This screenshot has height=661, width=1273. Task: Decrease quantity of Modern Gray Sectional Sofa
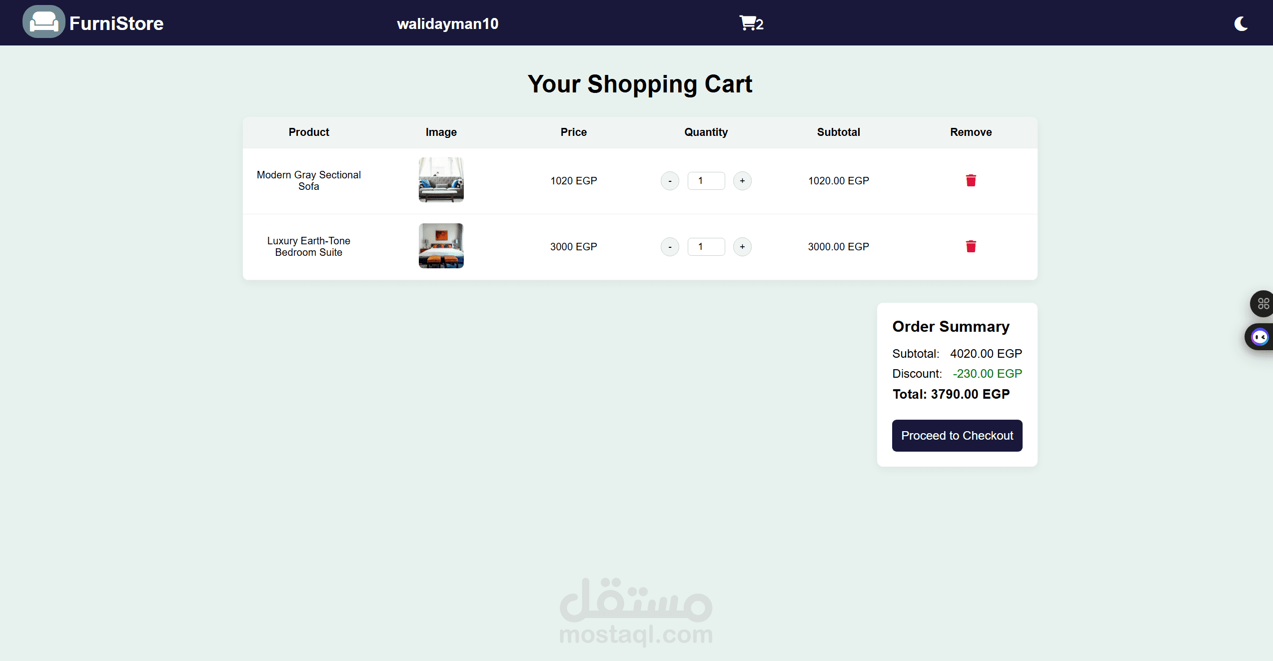[x=670, y=181]
